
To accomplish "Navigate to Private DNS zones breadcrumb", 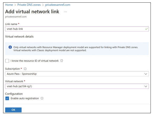I will 29,5.
